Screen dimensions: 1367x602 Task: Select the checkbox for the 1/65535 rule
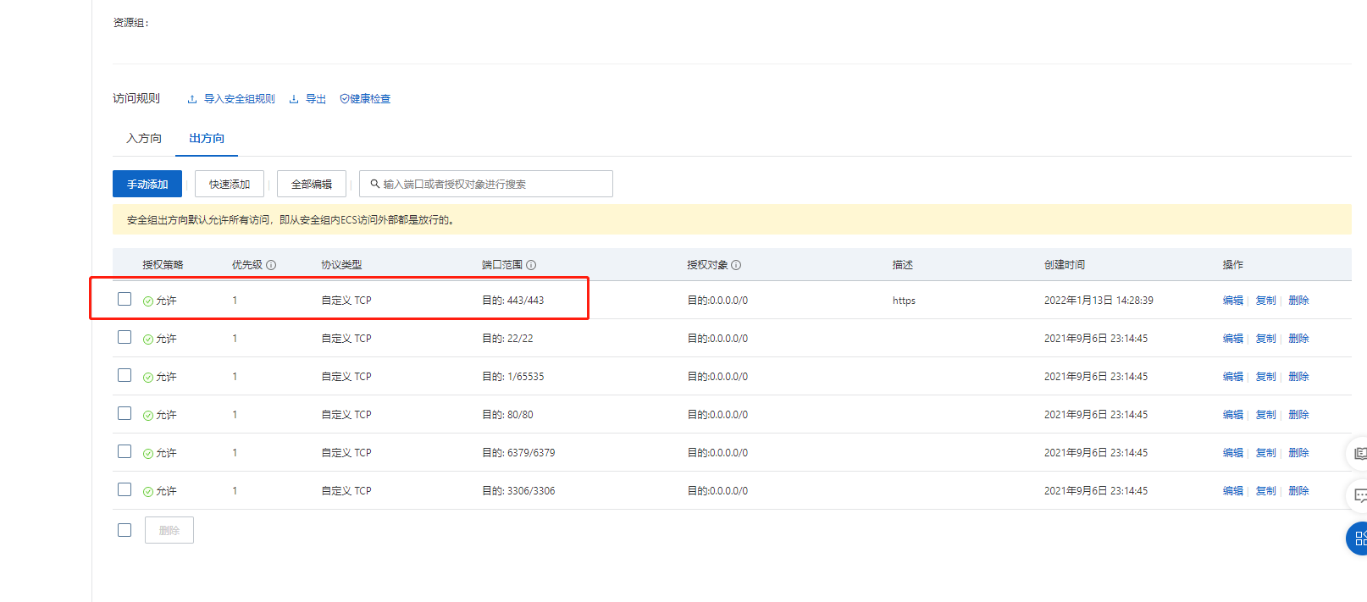pyautogui.click(x=125, y=375)
